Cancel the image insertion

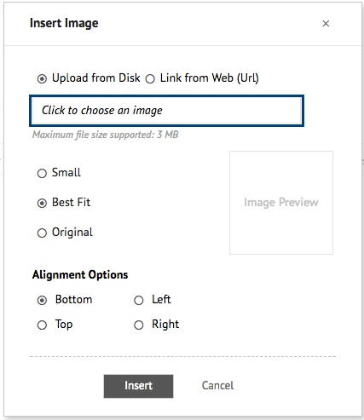click(x=217, y=386)
